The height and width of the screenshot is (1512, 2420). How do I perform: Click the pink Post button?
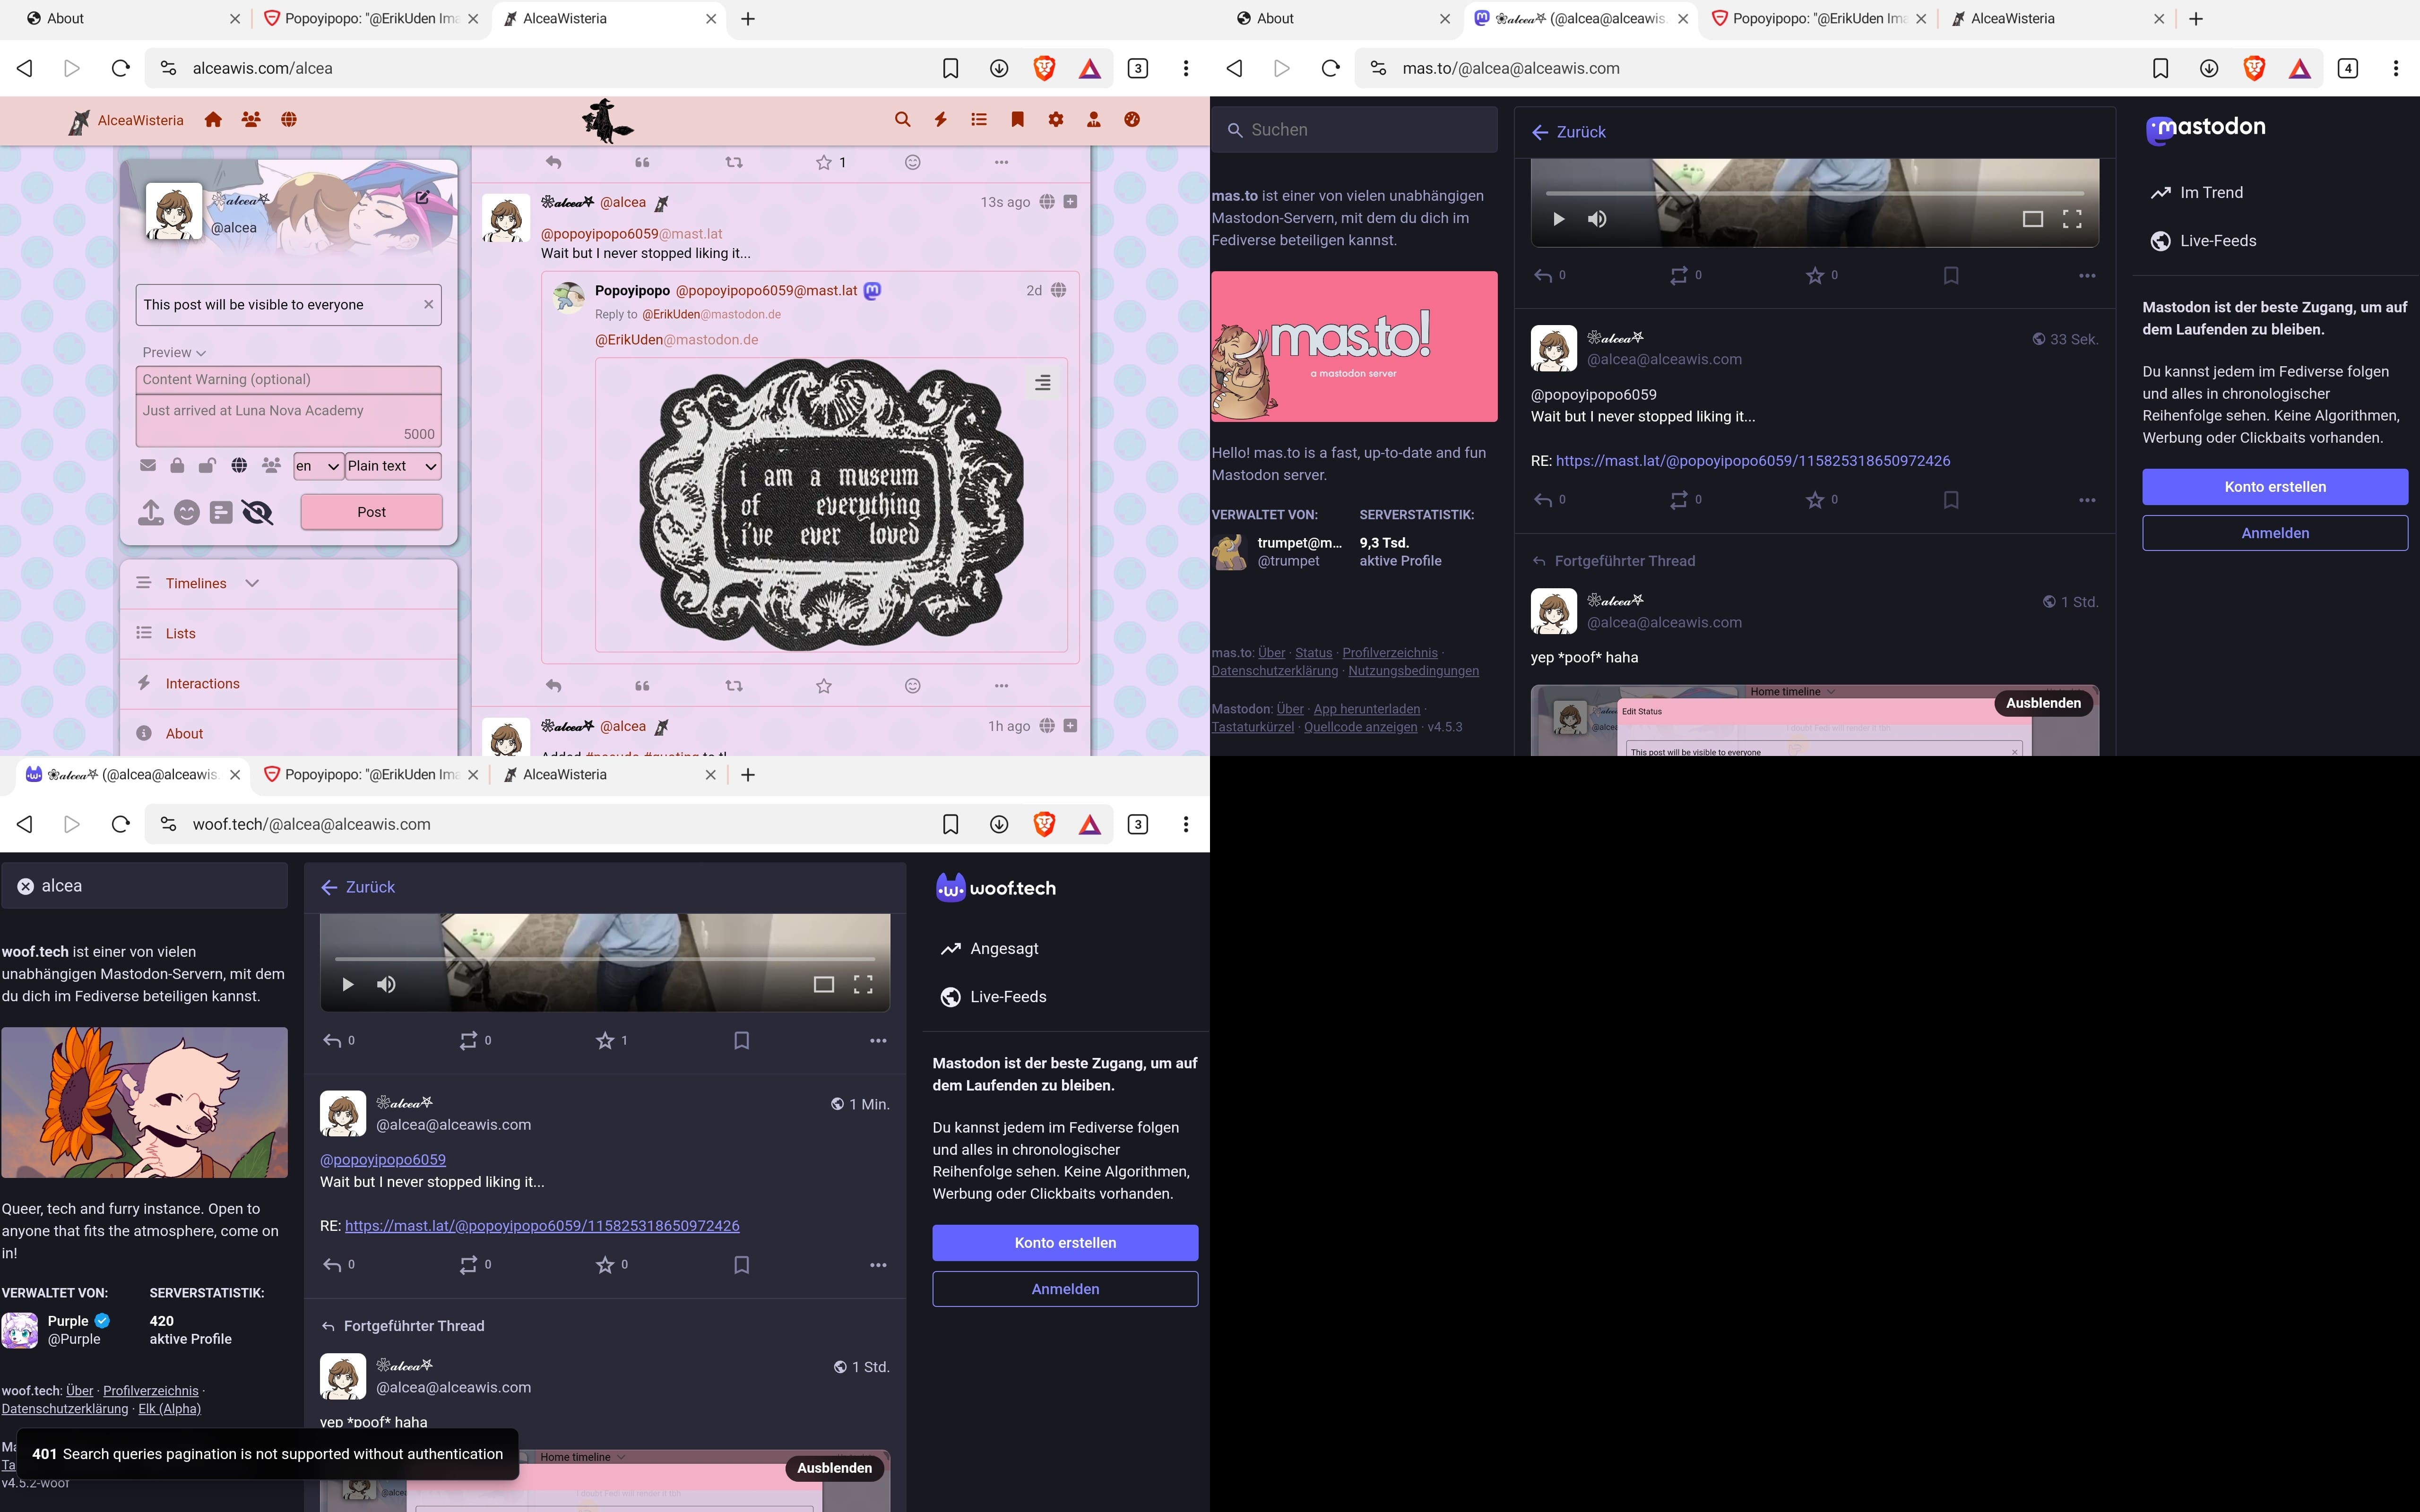[371, 512]
